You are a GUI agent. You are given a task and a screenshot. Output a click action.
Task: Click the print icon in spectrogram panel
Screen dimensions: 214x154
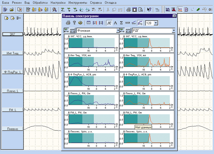click(x=68, y=23)
